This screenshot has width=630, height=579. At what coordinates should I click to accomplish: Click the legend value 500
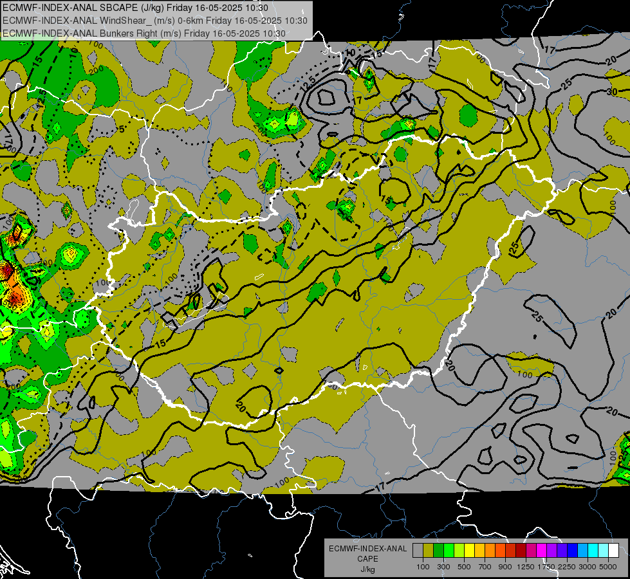tap(464, 567)
